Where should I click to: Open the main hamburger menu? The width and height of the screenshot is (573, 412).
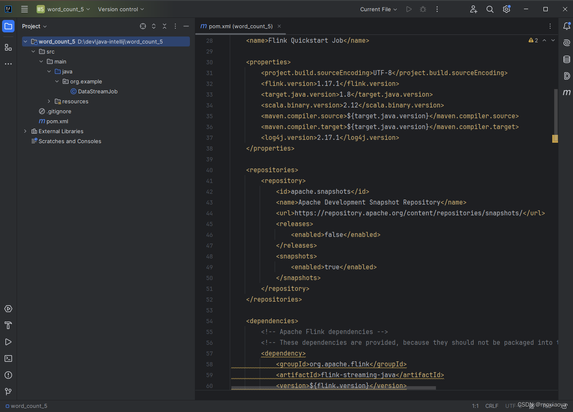pos(25,9)
